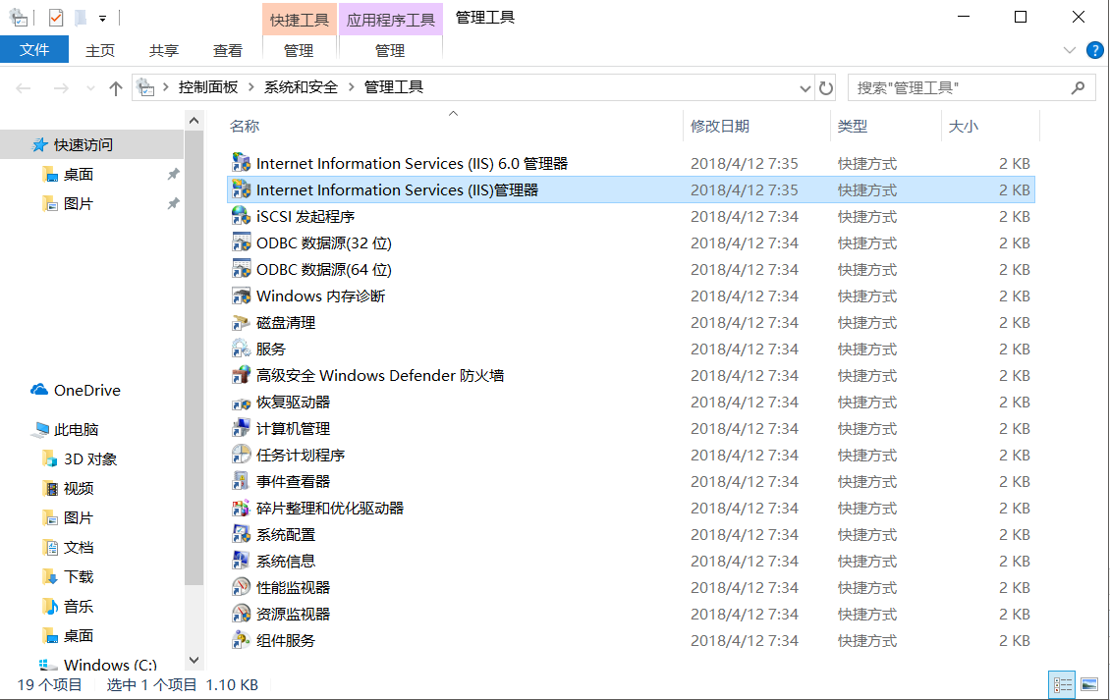Select the Internet Information Services (IIS)管理器 icon
This screenshot has width=1110, height=700.
tap(242, 189)
